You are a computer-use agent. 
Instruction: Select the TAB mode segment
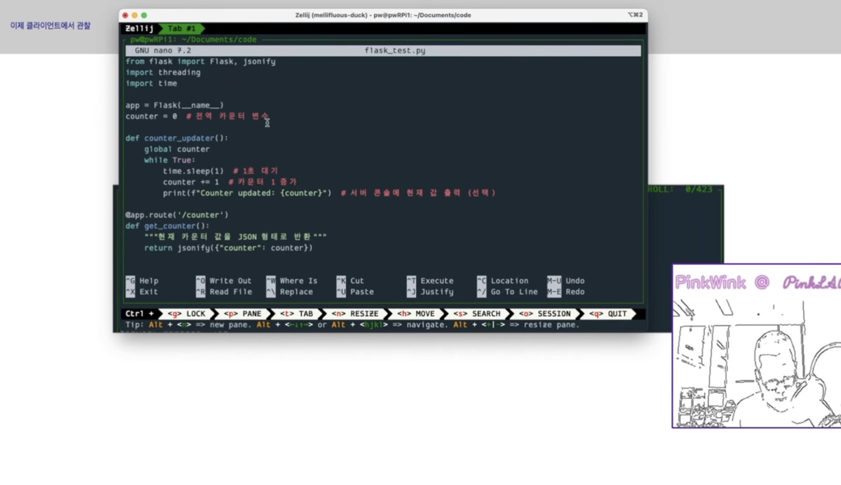[x=297, y=314]
